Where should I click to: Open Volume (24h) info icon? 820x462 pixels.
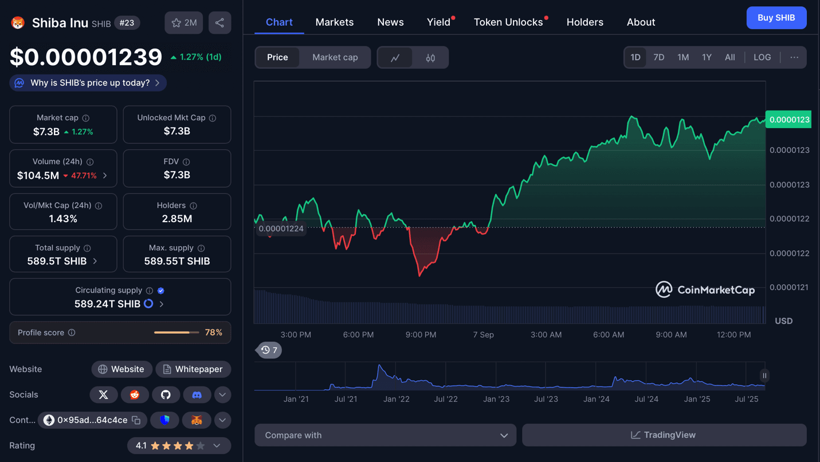[90, 162]
